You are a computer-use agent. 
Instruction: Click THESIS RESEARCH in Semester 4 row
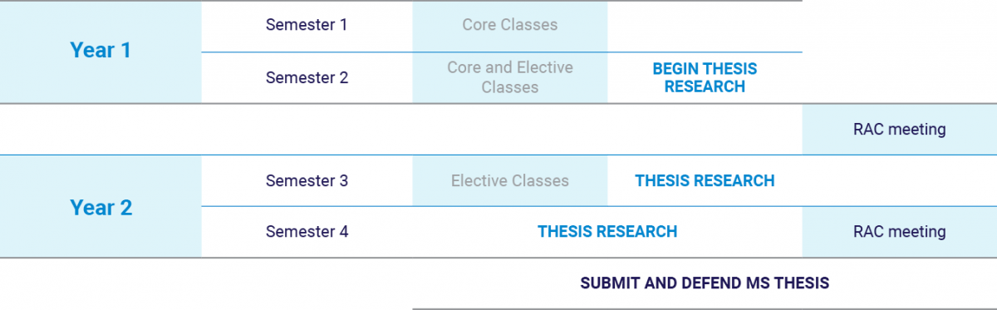(x=607, y=232)
